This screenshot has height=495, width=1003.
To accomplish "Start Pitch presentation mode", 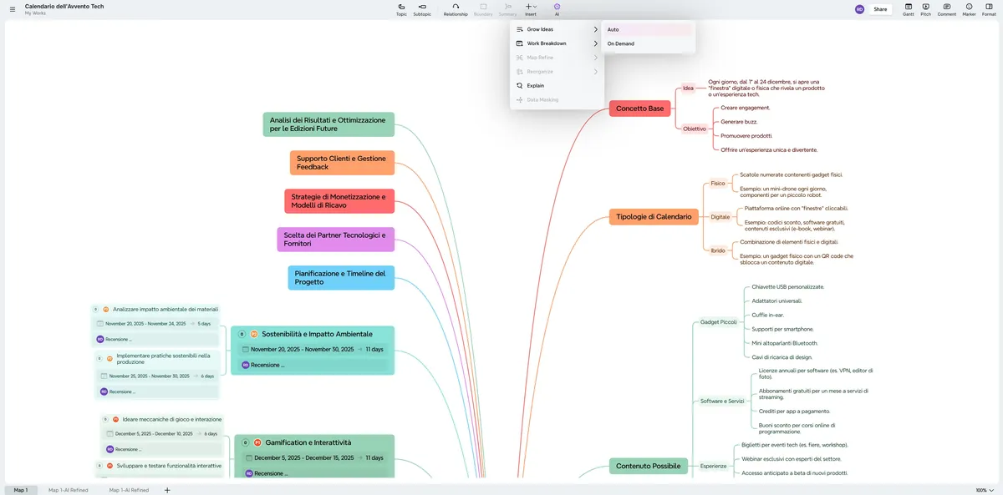I will pyautogui.click(x=925, y=9).
